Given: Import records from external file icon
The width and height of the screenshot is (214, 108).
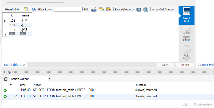Looking at the screenshot, I should (x=146, y=9).
